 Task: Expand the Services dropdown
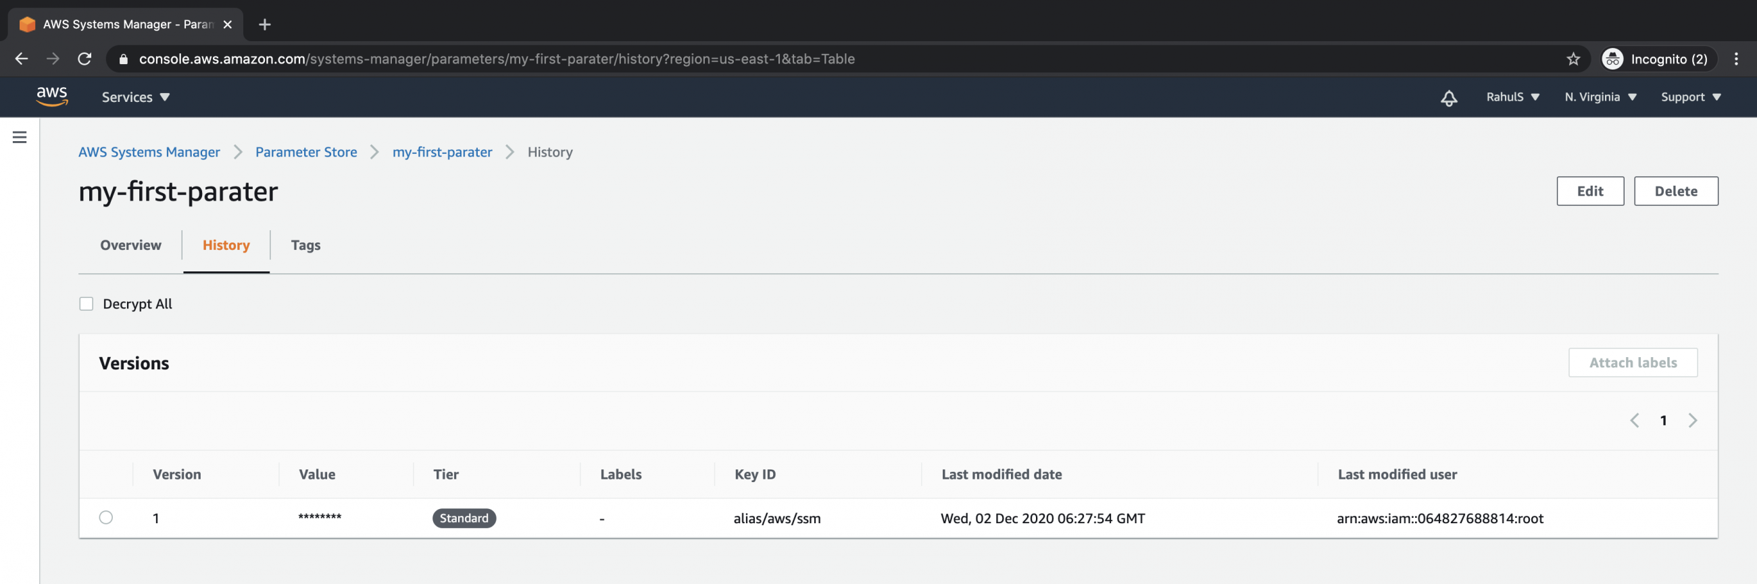(x=135, y=97)
